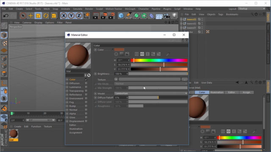Expand the leaves01 object tree
Screen dimensions: 271x152
(181, 27)
